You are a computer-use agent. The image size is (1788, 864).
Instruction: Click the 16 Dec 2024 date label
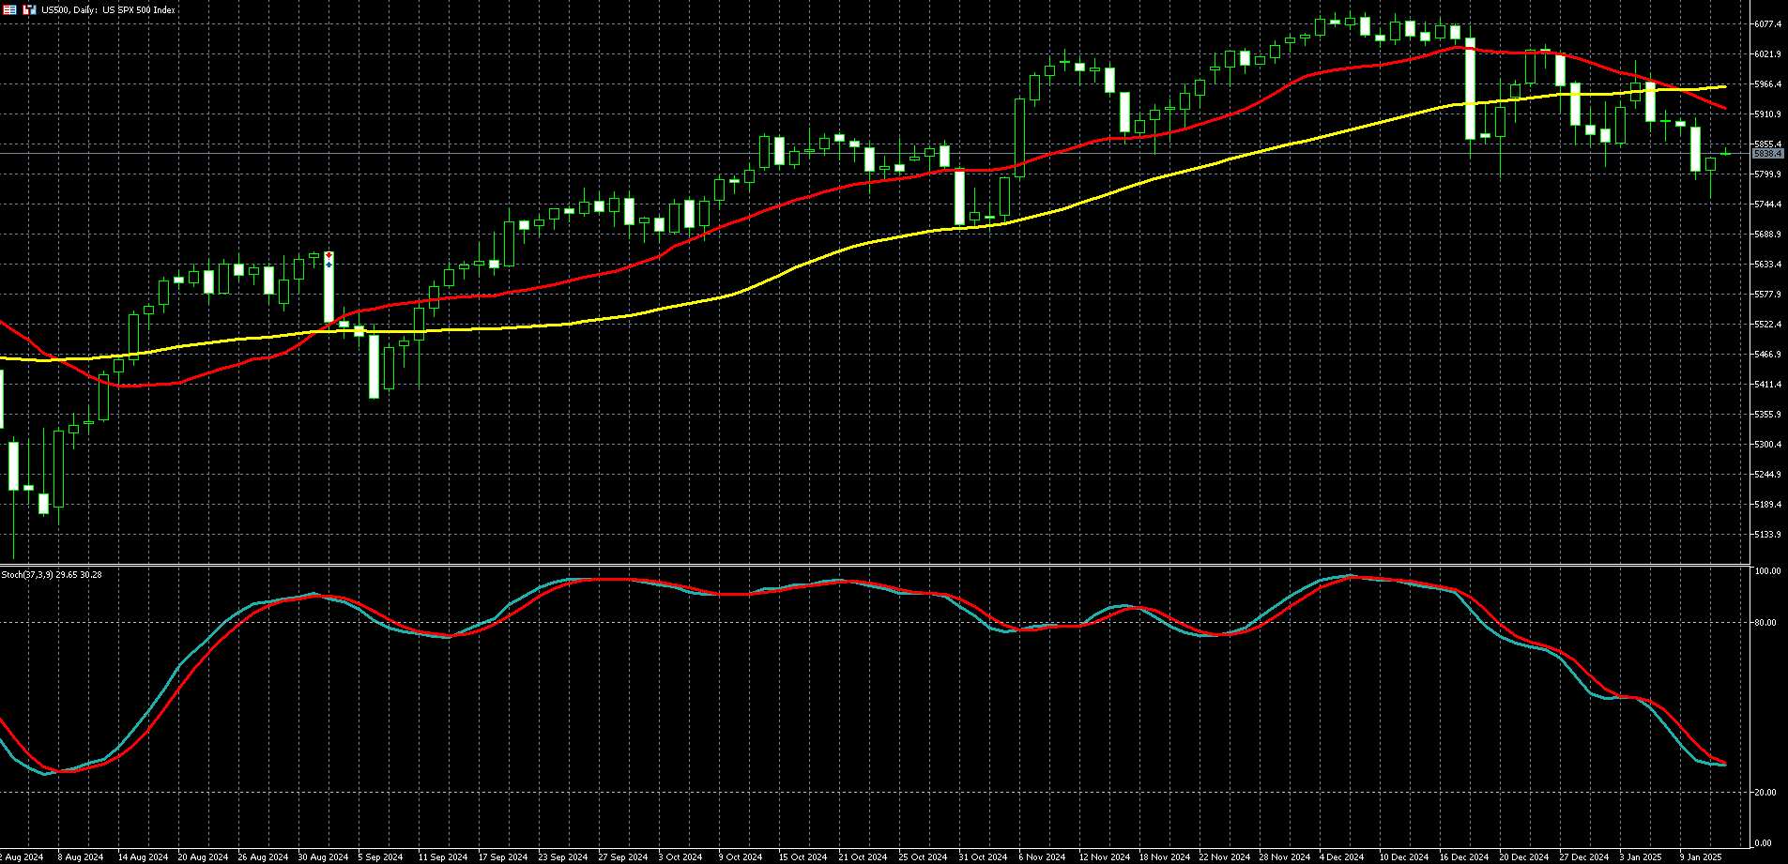point(1465,857)
